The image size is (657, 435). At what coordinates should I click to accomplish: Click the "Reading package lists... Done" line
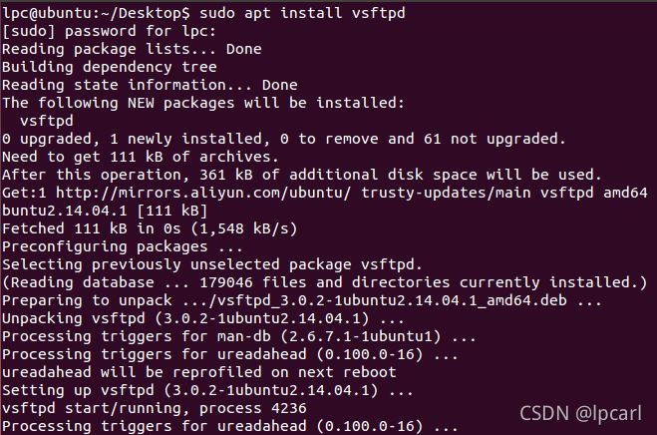click(132, 49)
